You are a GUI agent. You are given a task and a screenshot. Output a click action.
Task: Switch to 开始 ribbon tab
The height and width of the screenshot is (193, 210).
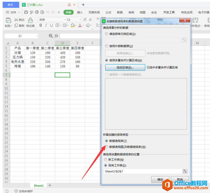[68, 12]
